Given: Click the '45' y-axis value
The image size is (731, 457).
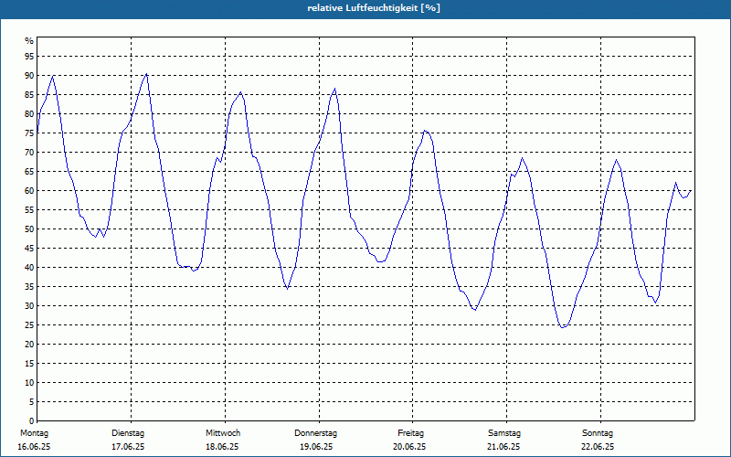Looking at the screenshot, I should pyautogui.click(x=29, y=248).
